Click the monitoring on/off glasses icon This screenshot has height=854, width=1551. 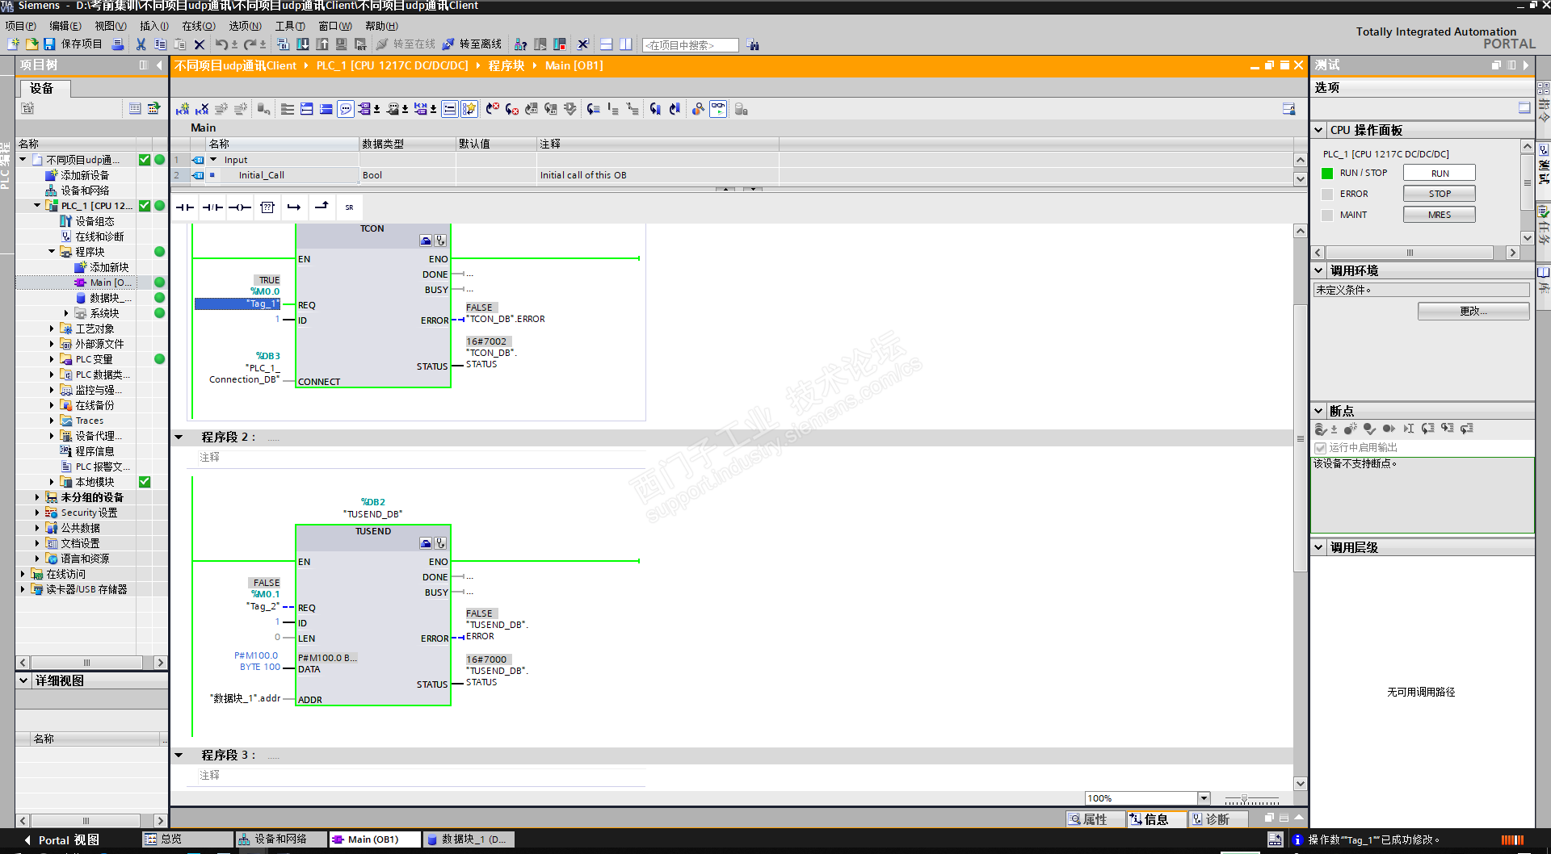pyautogui.click(x=718, y=109)
